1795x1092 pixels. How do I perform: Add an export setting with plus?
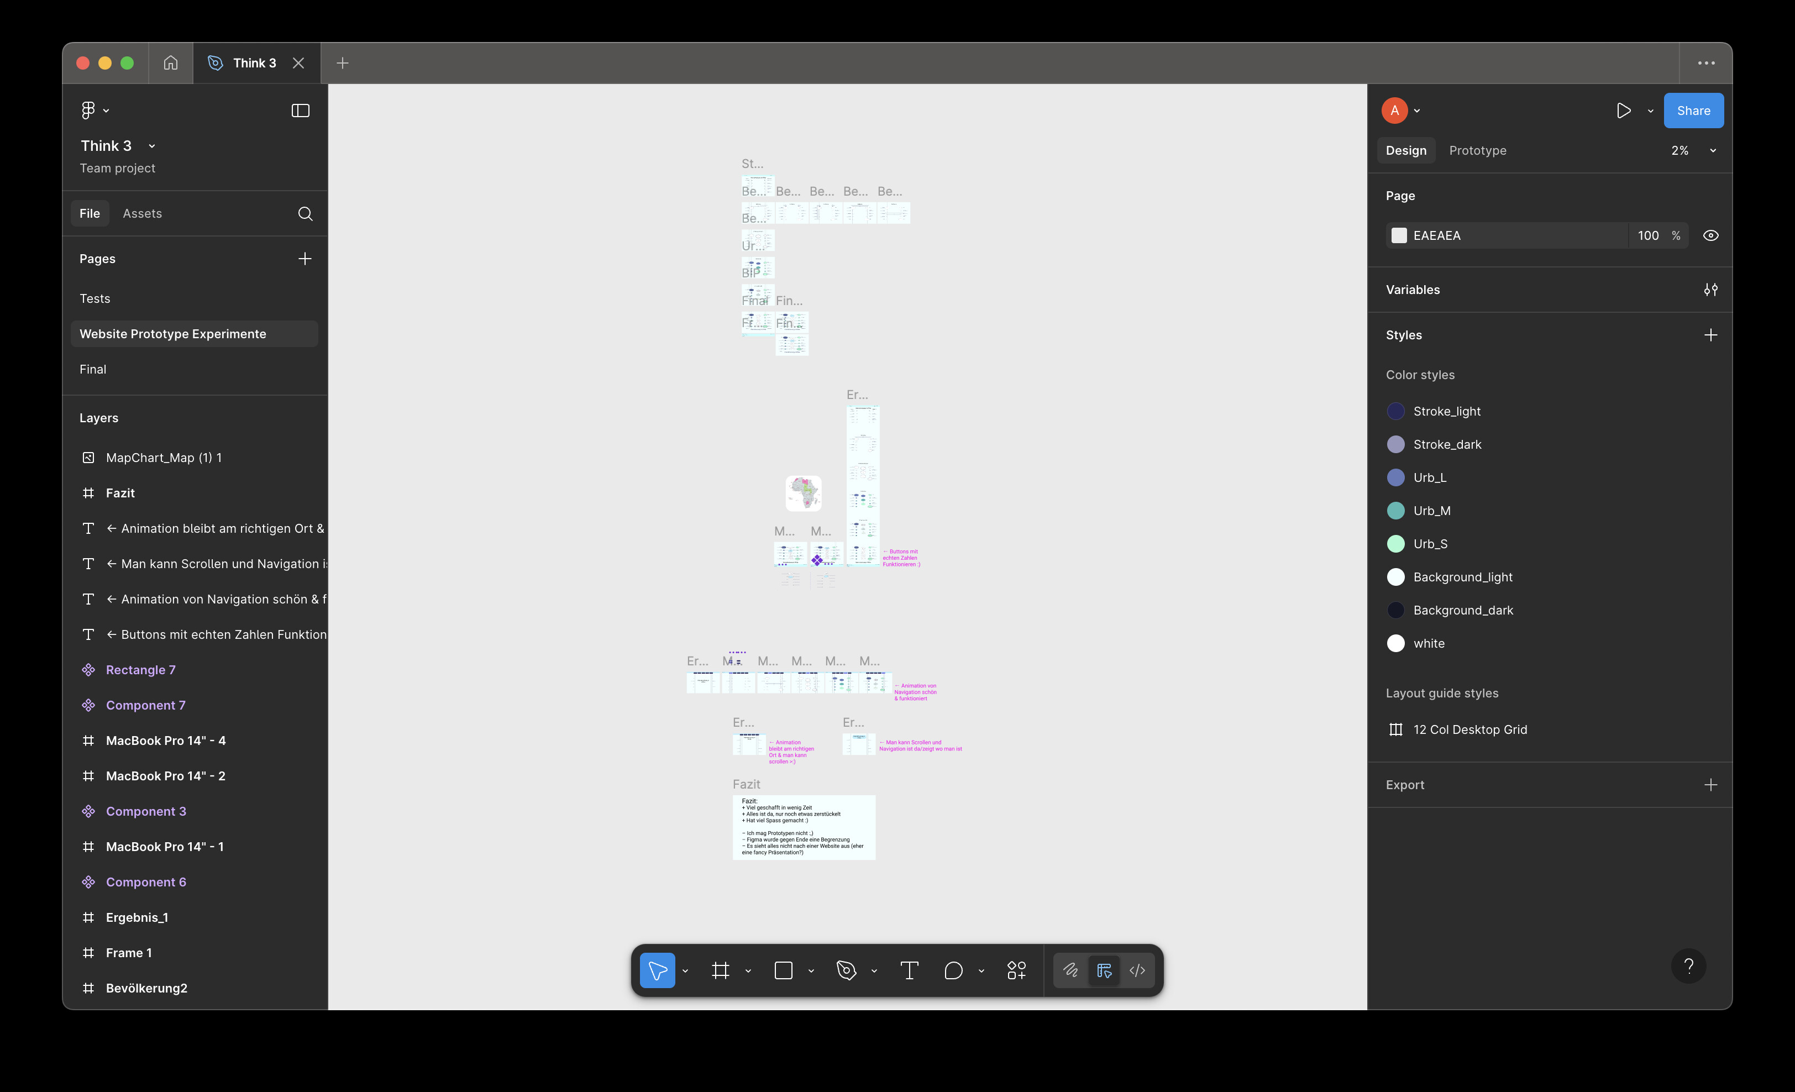pos(1710,785)
